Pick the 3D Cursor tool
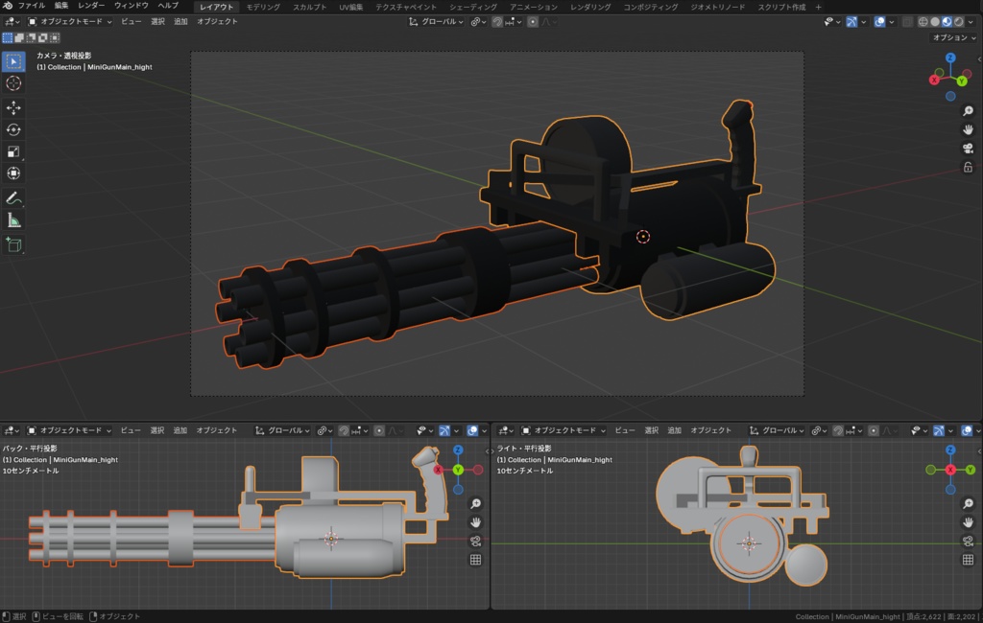The height and width of the screenshot is (623, 983). click(13, 83)
